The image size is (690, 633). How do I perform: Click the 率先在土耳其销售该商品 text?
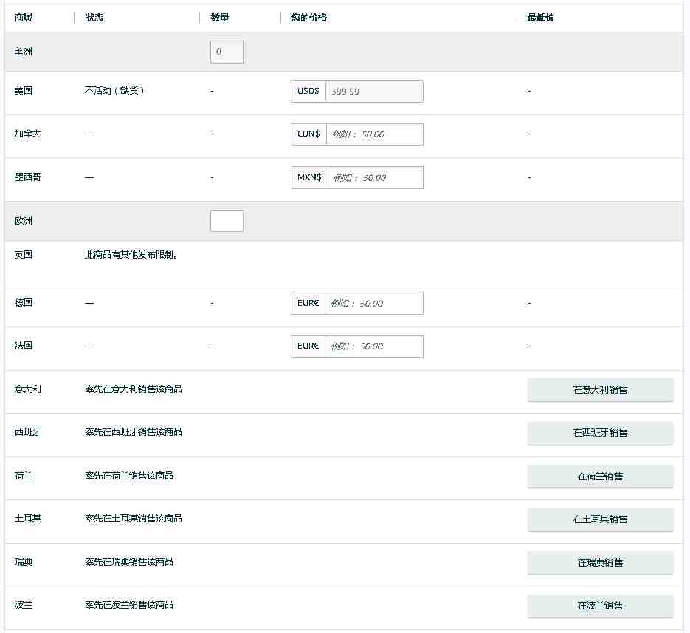pyautogui.click(x=134, y=519)
